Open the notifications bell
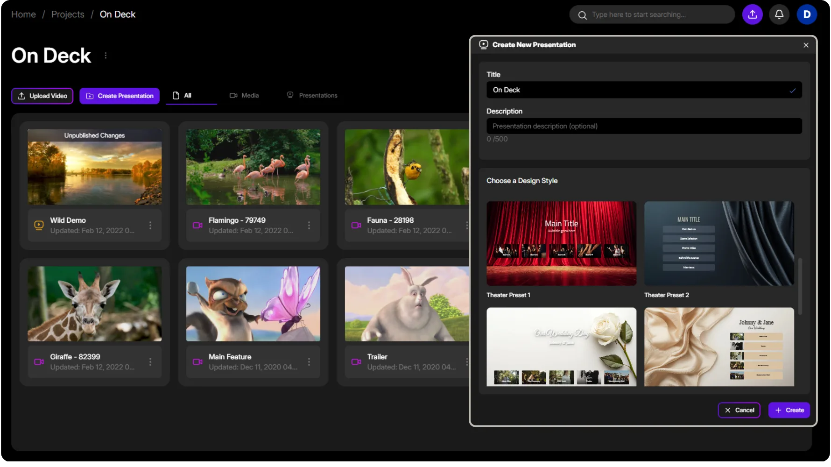The width and height of the screenshot is (831, 467). (x=779, y=14)
